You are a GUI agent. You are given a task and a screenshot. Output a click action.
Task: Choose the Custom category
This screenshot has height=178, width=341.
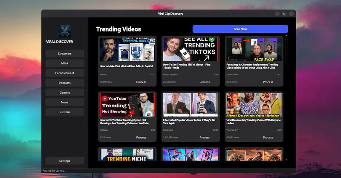[x=65, y=112]
